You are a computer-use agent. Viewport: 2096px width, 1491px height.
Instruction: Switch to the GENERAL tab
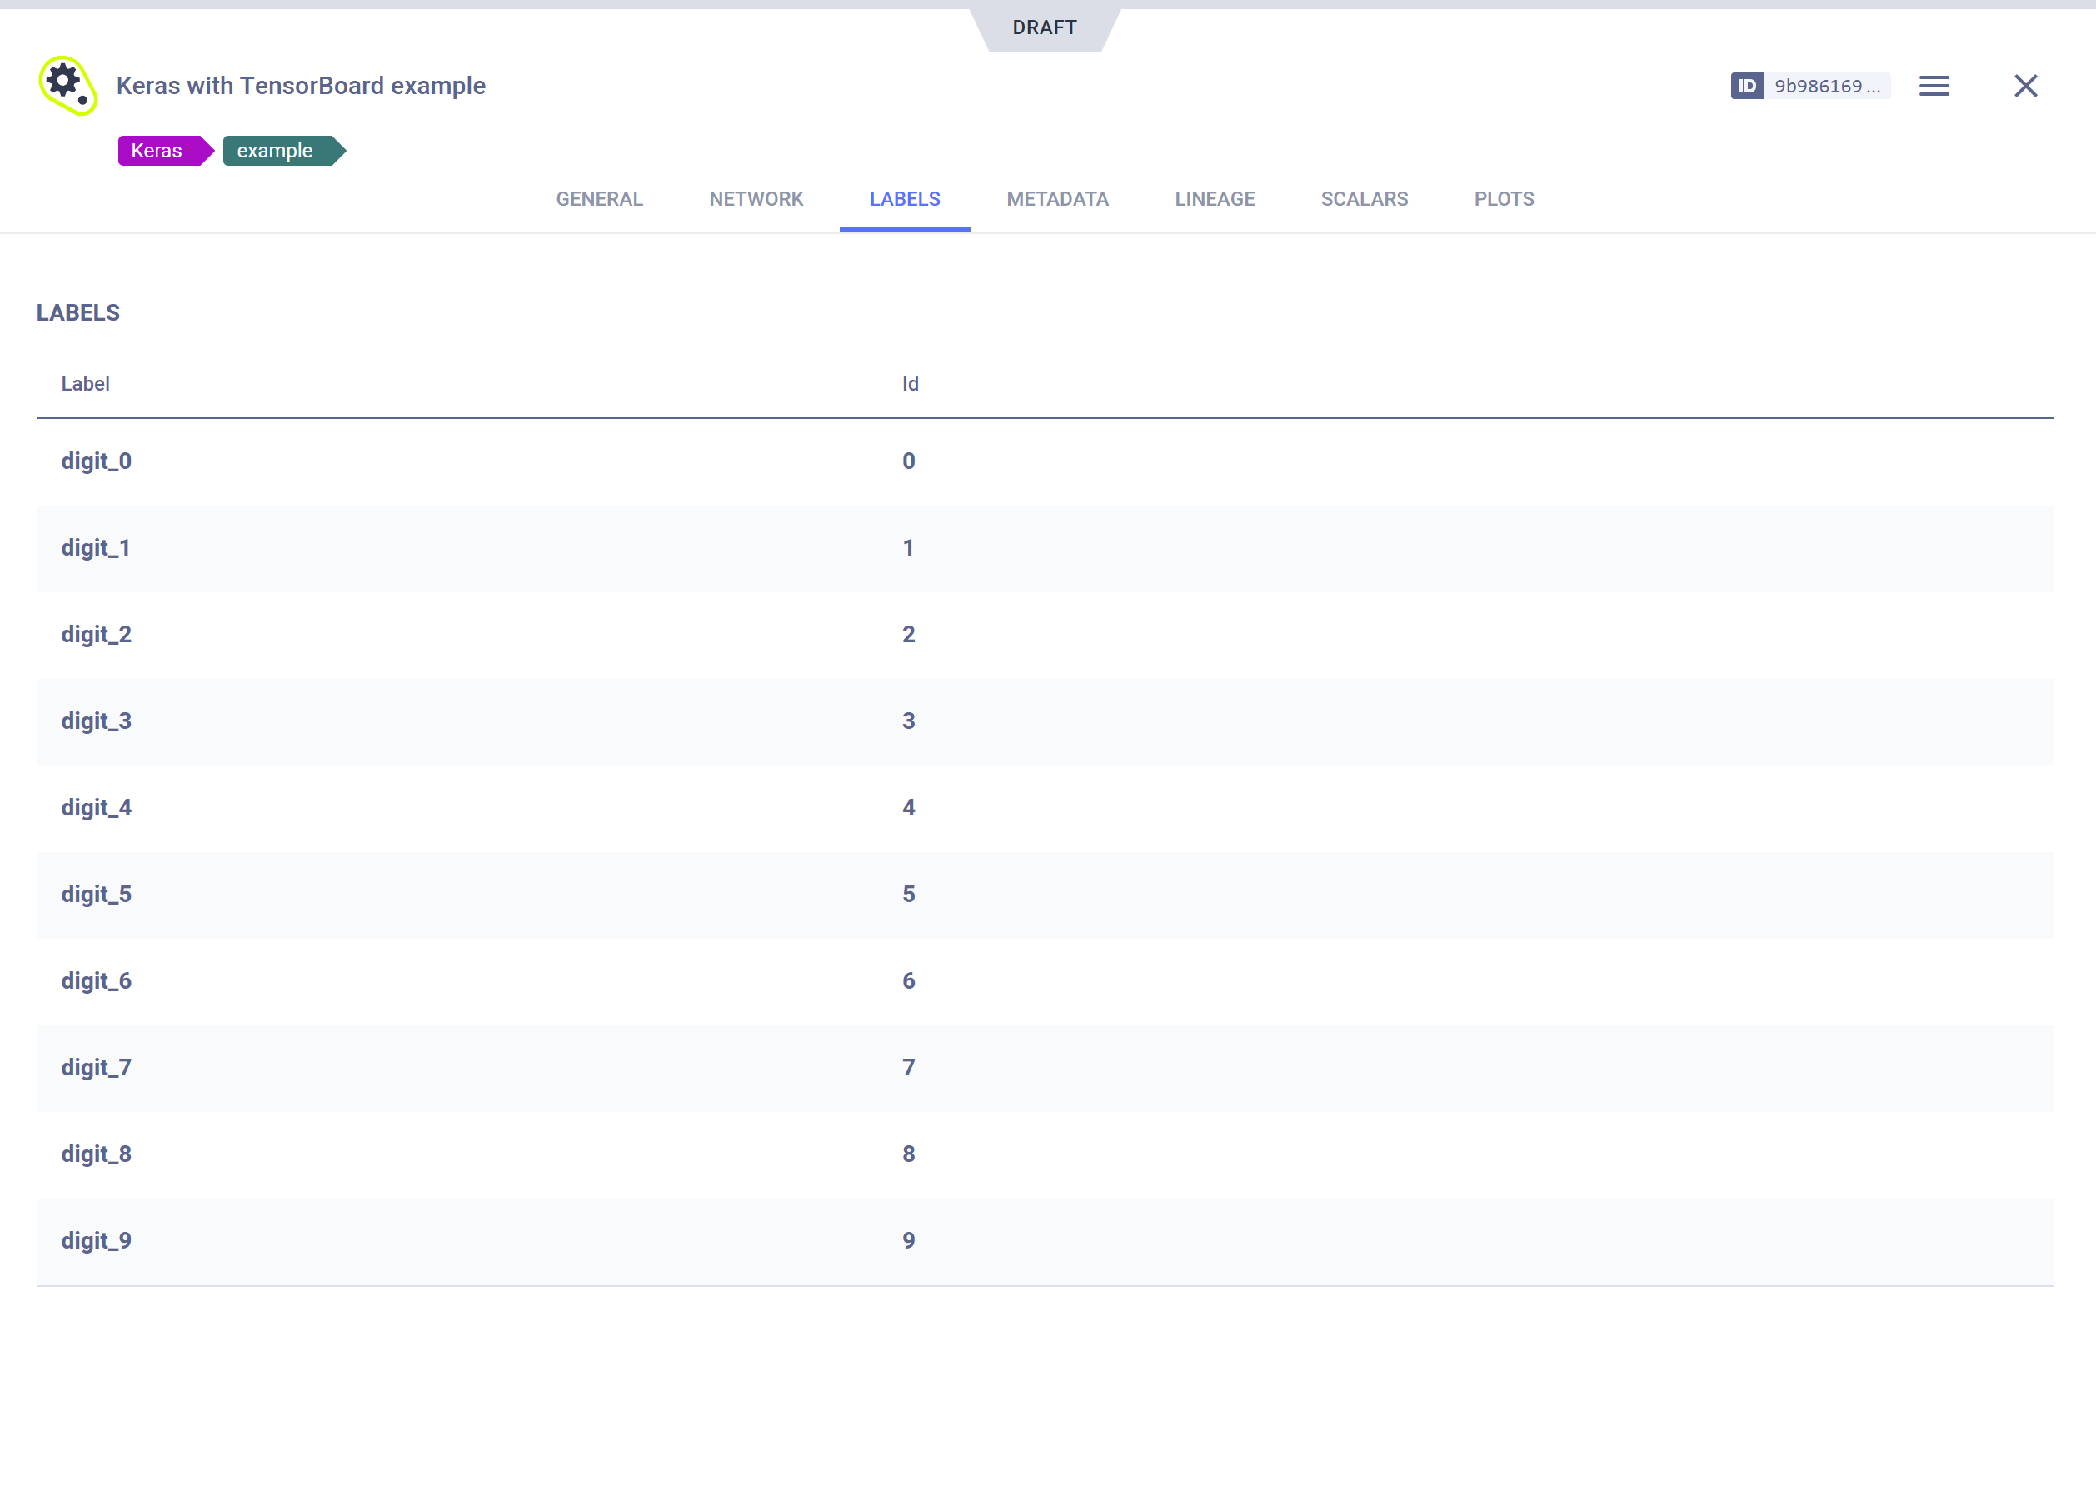pos(600,199)
